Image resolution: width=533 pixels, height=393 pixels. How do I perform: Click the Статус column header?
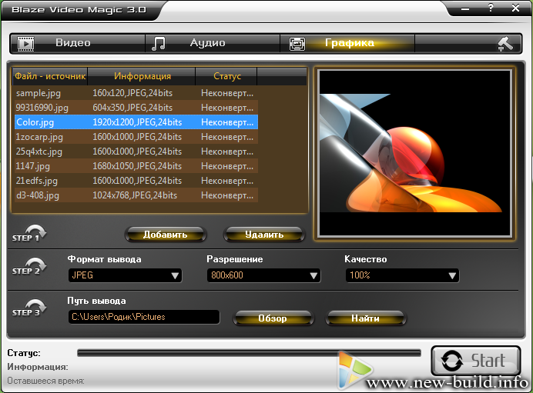(226, 76)
